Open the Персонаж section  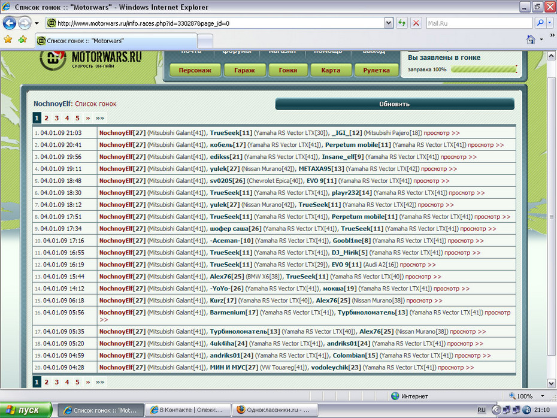195,70
